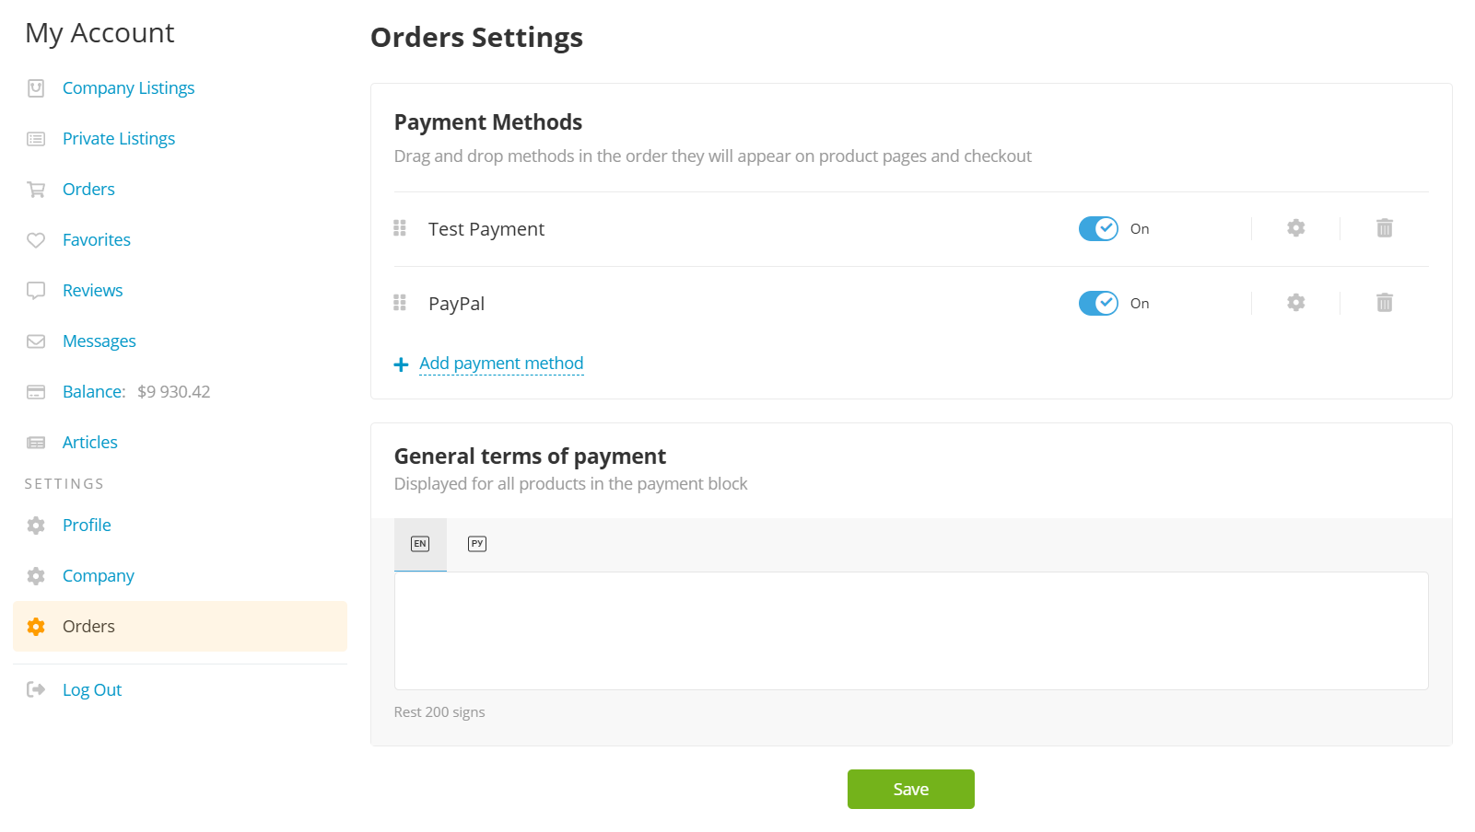Image resolution: width=1475 pixels, height=832 pixels.
Task: Open Company Listings in the sidebar
Action: (128, 88)
